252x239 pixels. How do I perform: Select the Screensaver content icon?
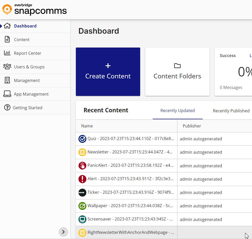pos(82,219)
